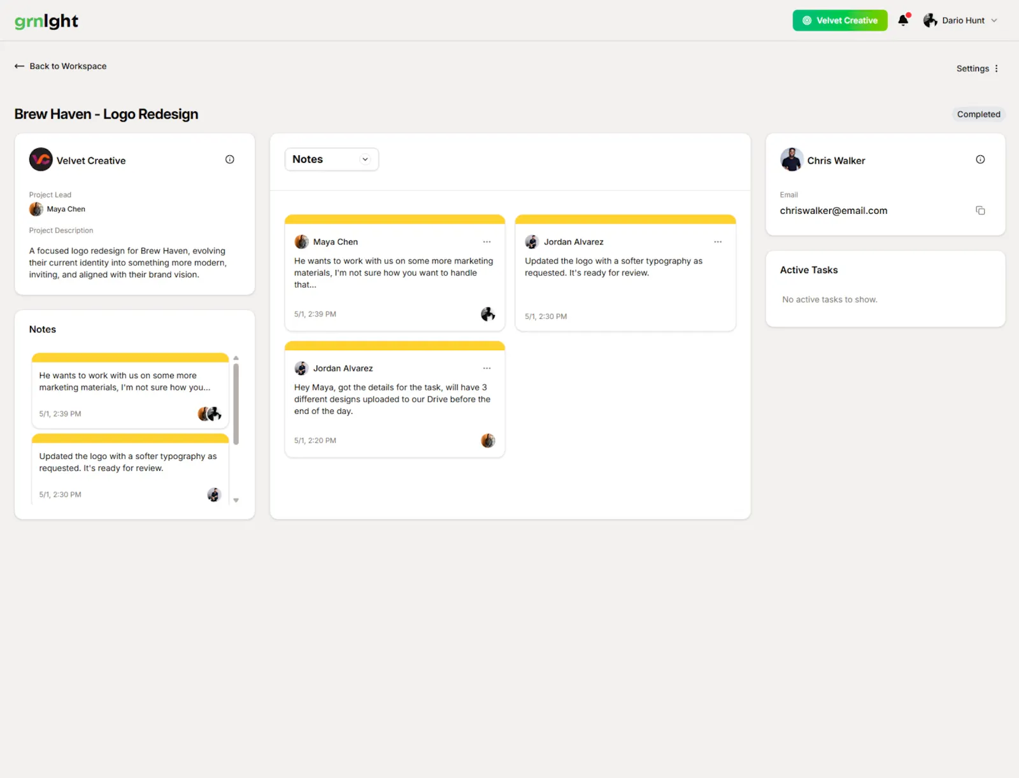Click project lead Maya Chen avatar

tap(36, 209)
